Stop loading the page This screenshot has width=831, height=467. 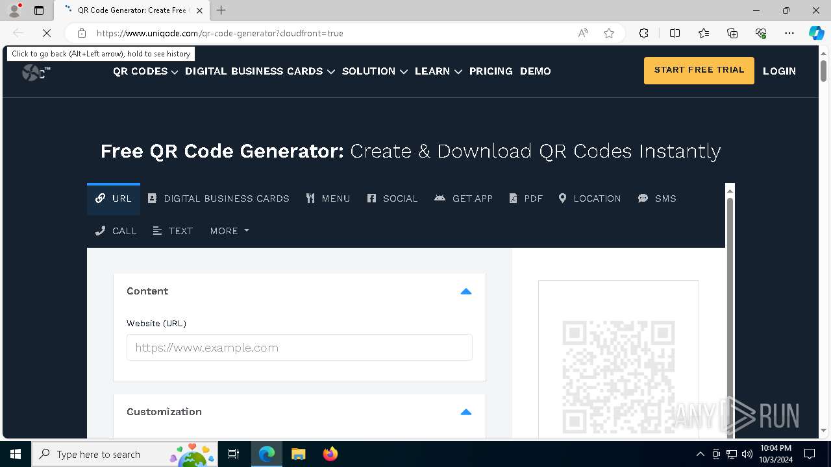click(x=47, y=33)
